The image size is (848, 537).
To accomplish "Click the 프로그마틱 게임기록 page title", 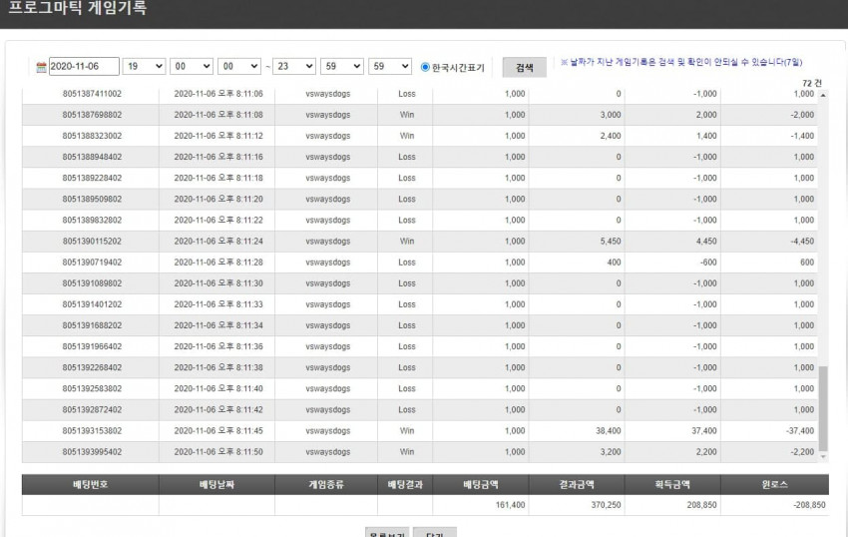I will pos(78,8).
